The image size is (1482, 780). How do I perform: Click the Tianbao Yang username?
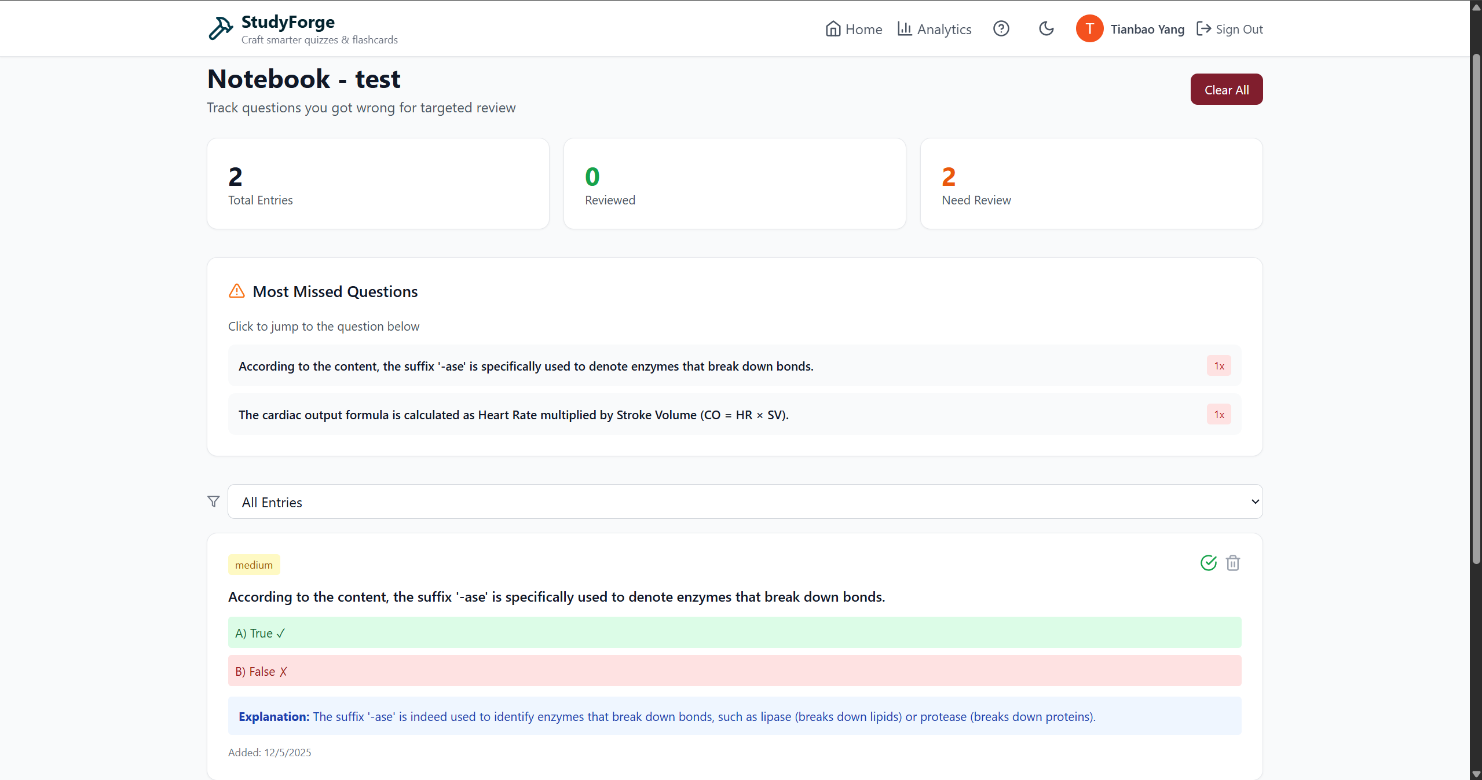[x=1147, y=29]
